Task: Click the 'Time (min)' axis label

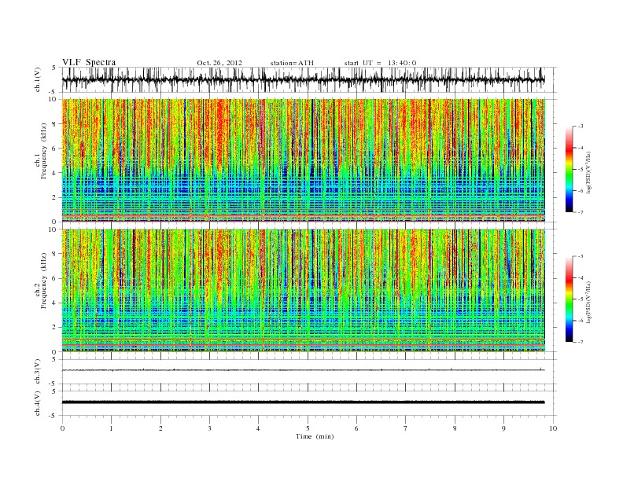Action: [x=315, y=436]
